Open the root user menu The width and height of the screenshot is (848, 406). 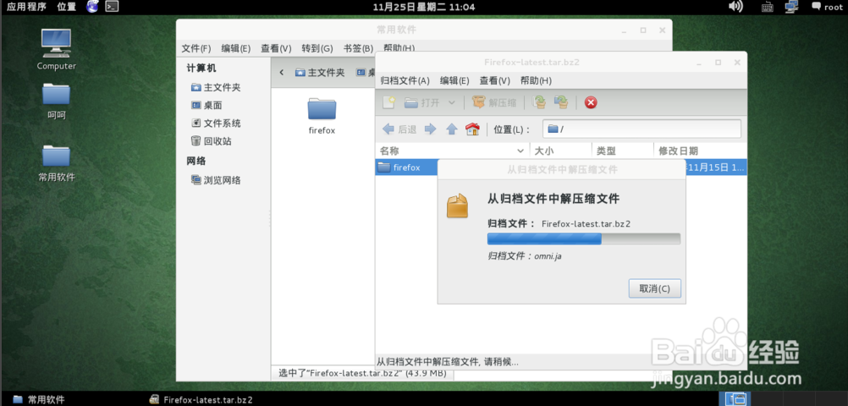827,7
